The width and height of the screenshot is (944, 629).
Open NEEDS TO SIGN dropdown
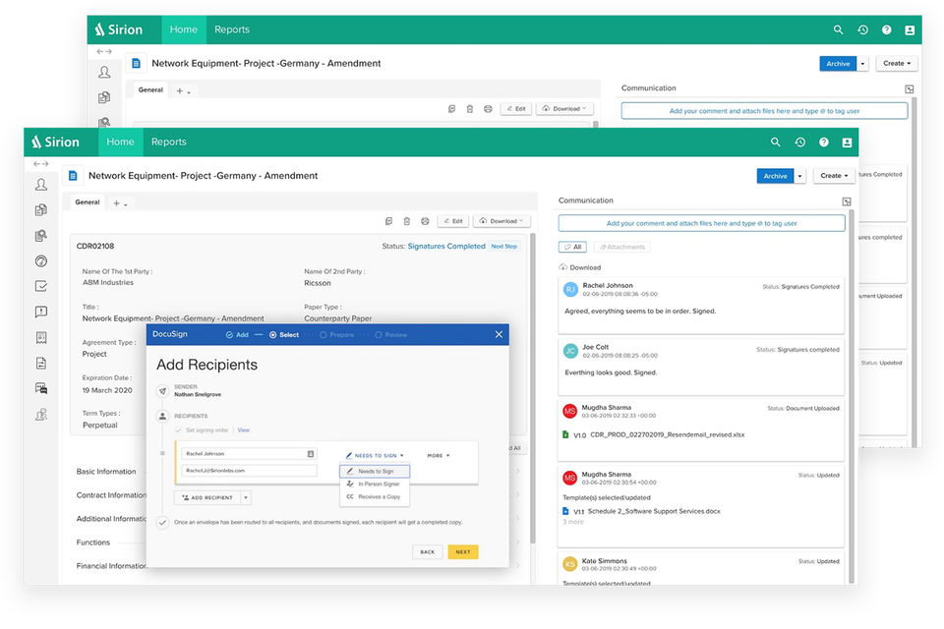click(x=375, y=456)
